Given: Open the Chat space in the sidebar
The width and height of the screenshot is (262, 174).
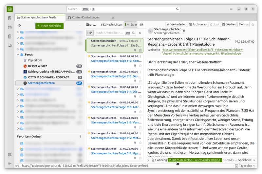Looking at the screenshot, I should click(x=10, y=46).
